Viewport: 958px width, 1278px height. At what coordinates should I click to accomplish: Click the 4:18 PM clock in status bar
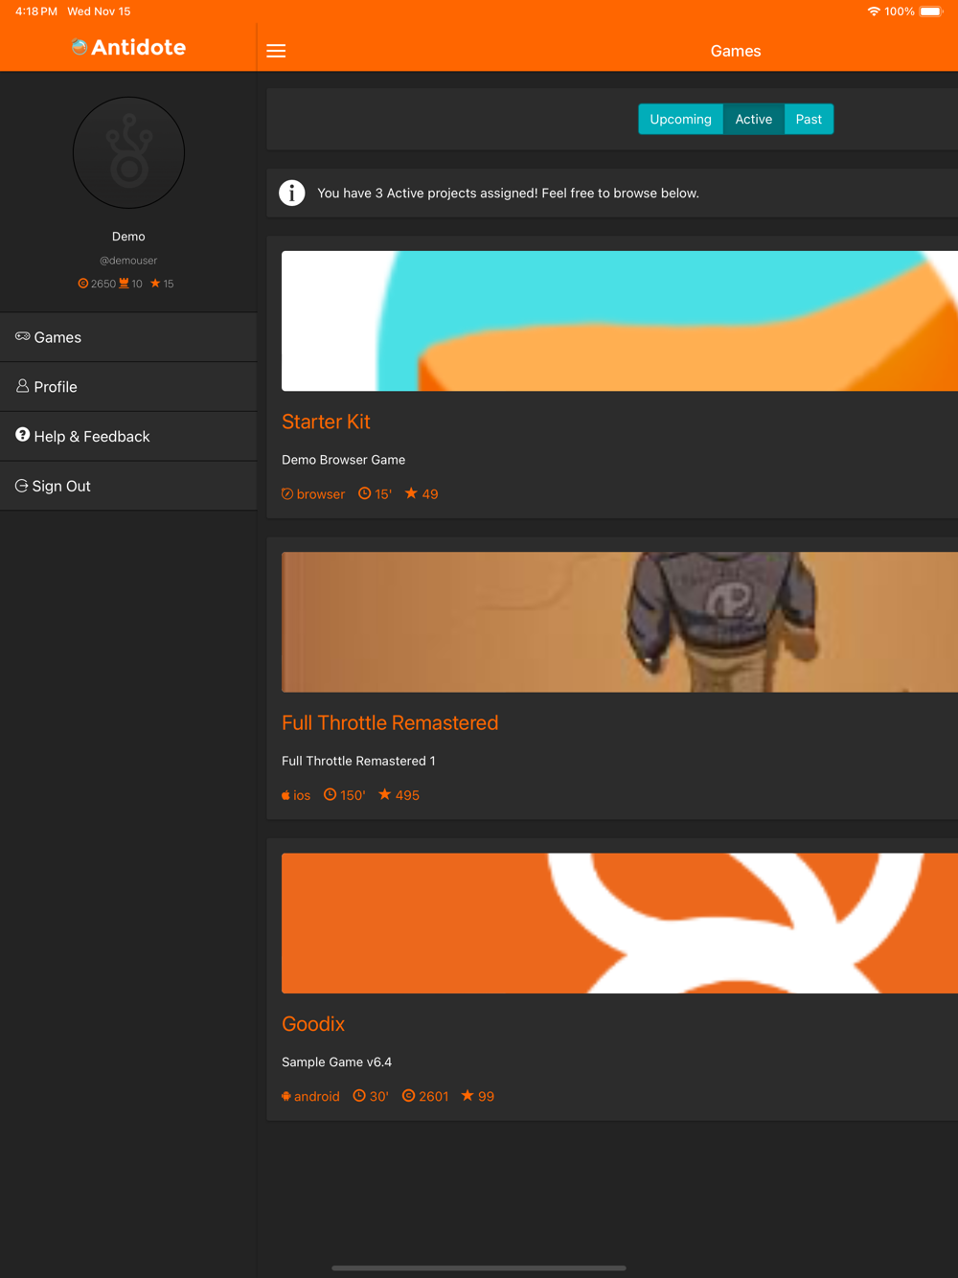click(x=36, y=11)
